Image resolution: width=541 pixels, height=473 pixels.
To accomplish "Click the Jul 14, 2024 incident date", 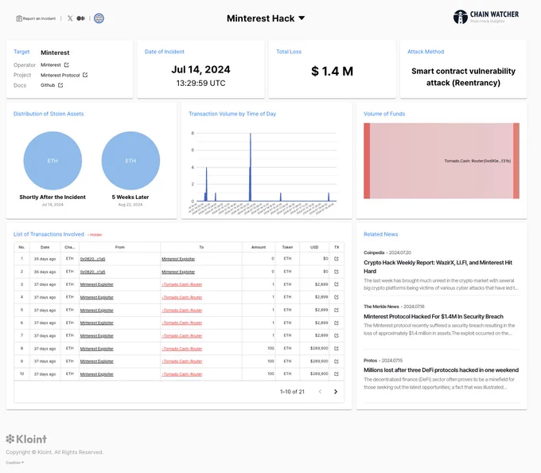I will 200,70.
